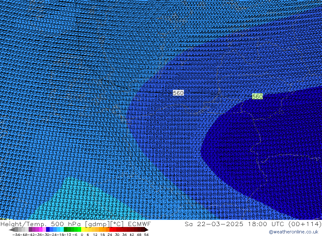Click the green-highlighted 560 contour label

click(x=257, y=97)
